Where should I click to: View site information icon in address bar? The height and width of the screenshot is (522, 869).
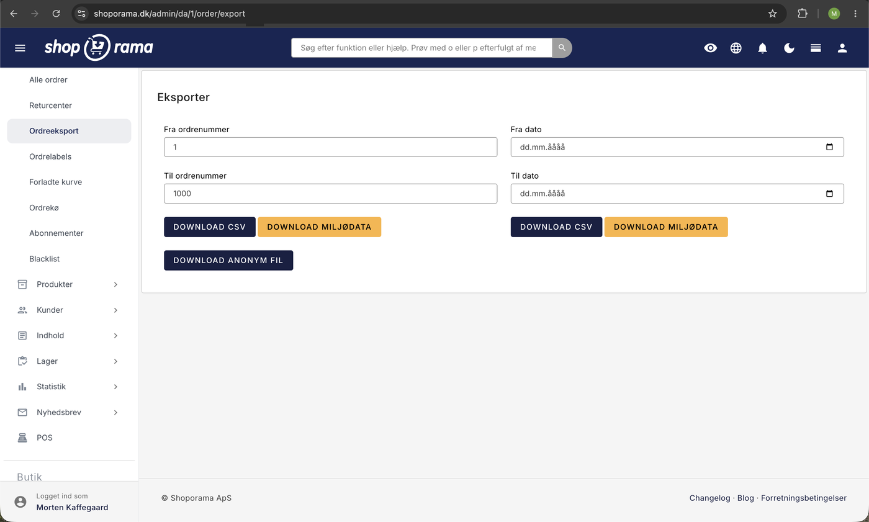click(81, 13)
